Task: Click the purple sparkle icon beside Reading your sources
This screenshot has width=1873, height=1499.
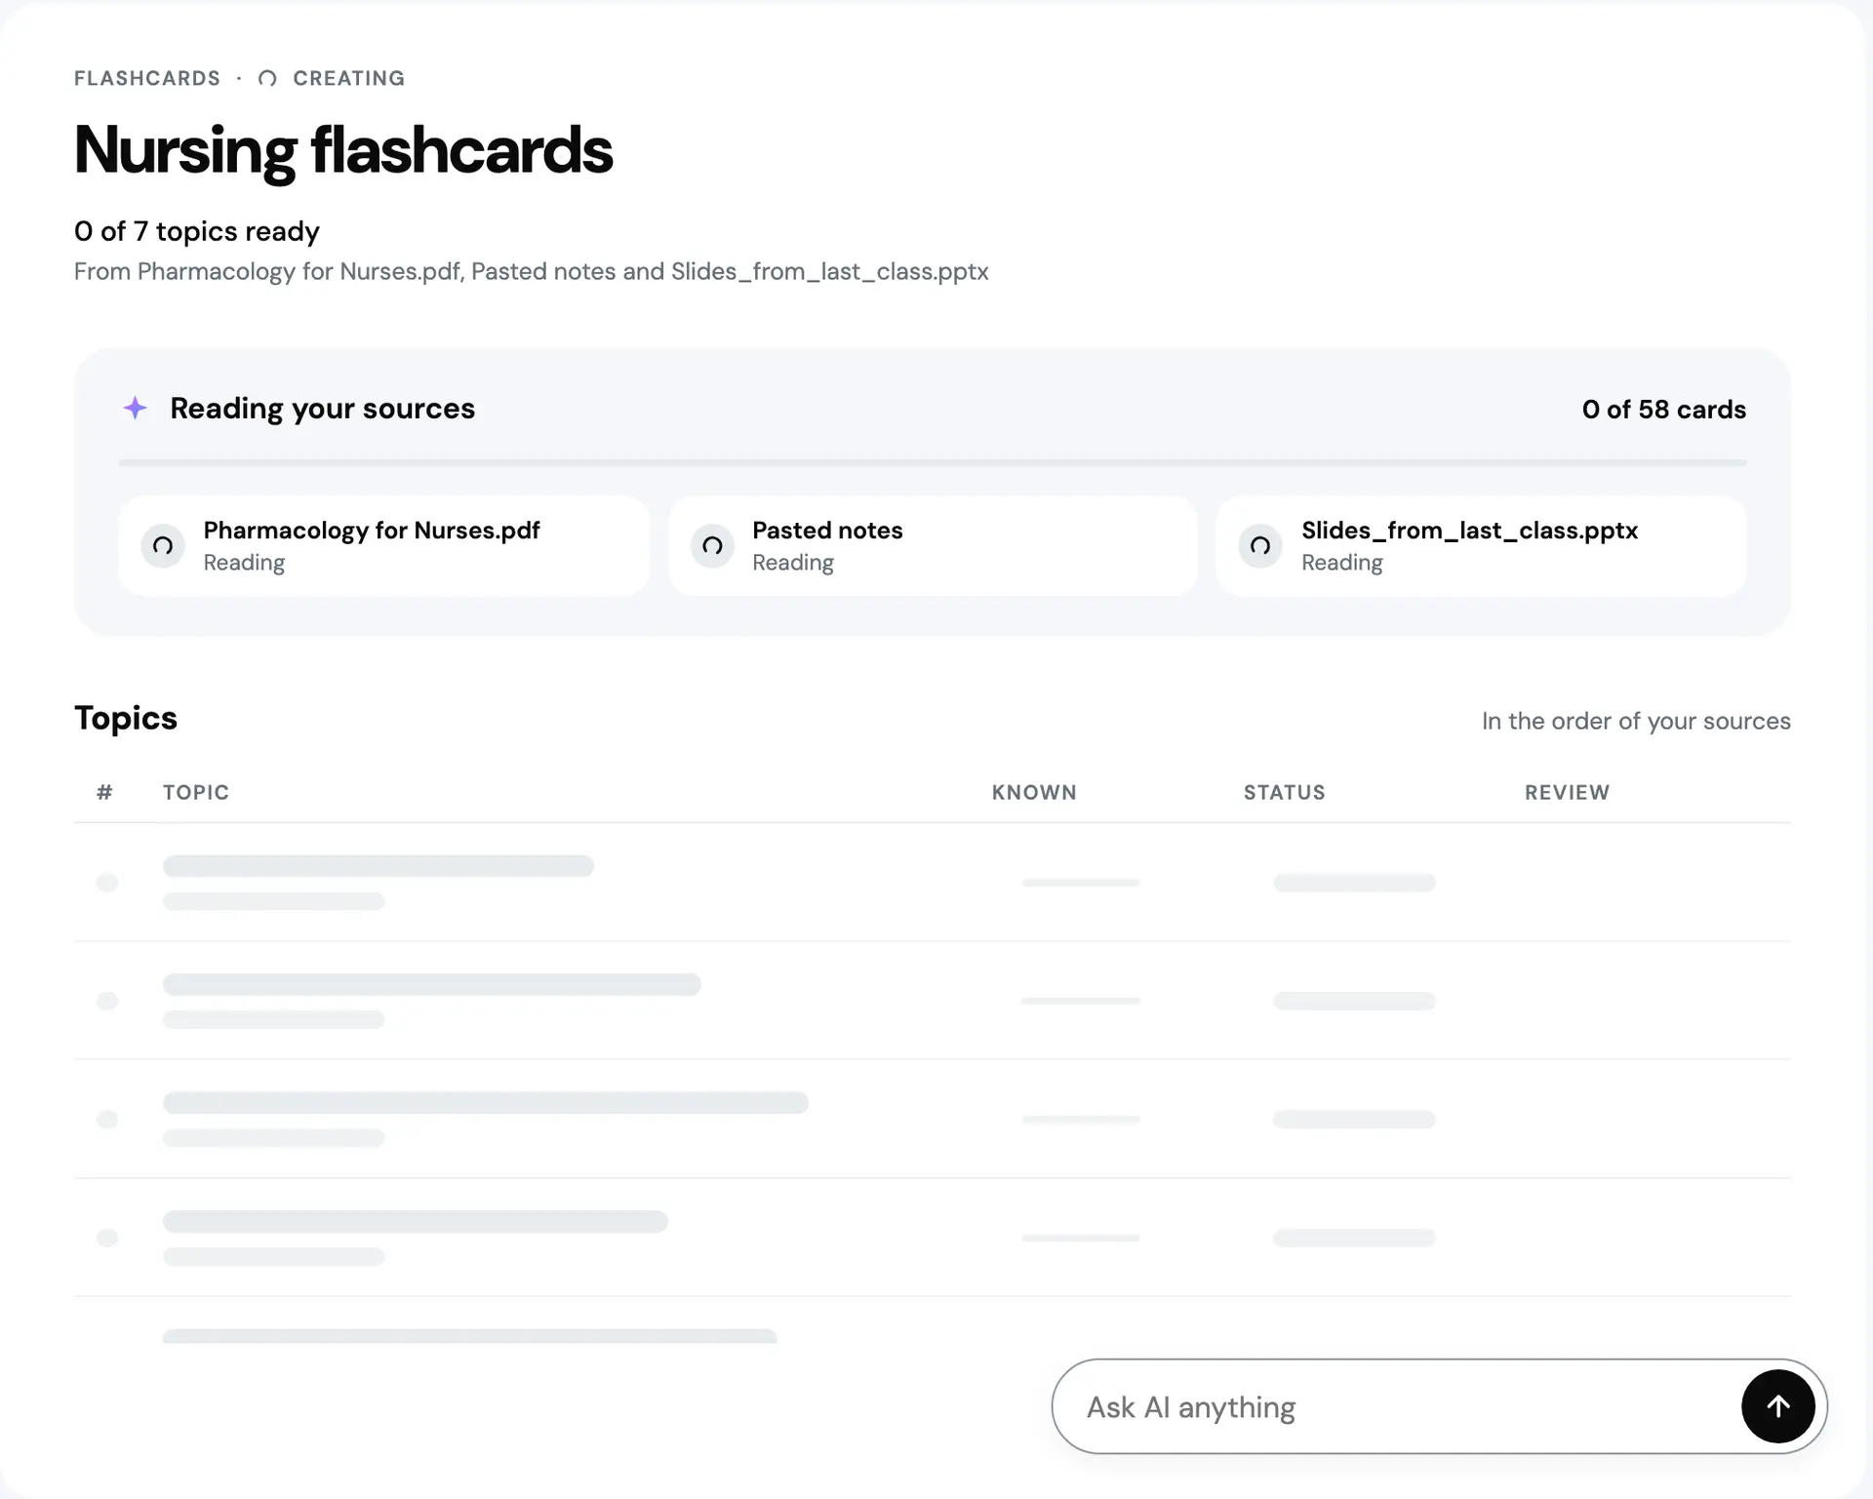Action: point(136,408)
